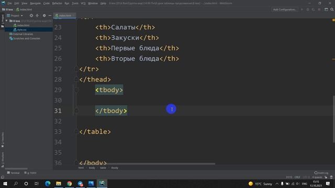Viewport: 335px width, 188px height.
Task: Open the VCS menu
Action: 83,3
